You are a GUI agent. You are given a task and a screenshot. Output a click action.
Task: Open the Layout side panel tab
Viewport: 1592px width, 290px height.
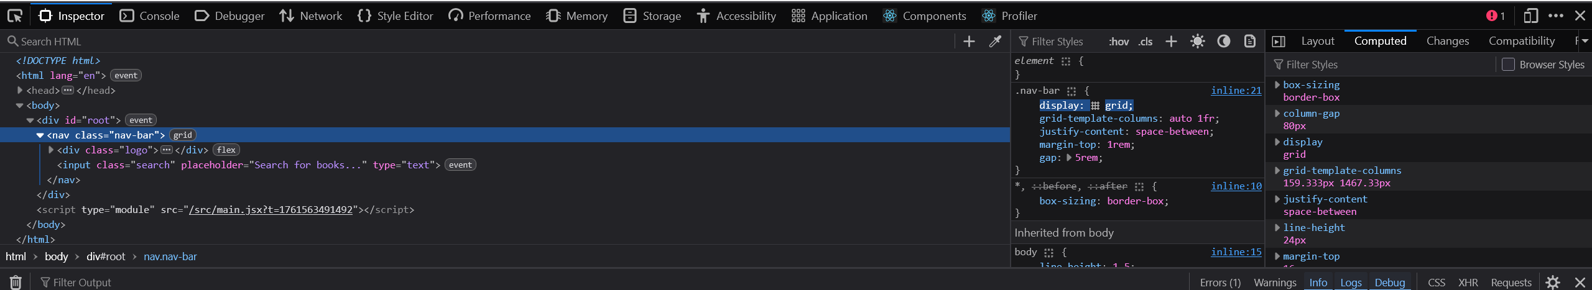tap(1318, 41)
